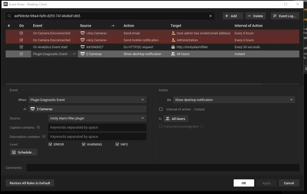This screenshot has width=307, height=194.
Task: Click Restore All Rules to Default
Action: tap(30, 183)
